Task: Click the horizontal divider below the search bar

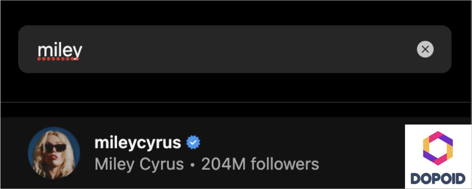Action: [236, 103]
